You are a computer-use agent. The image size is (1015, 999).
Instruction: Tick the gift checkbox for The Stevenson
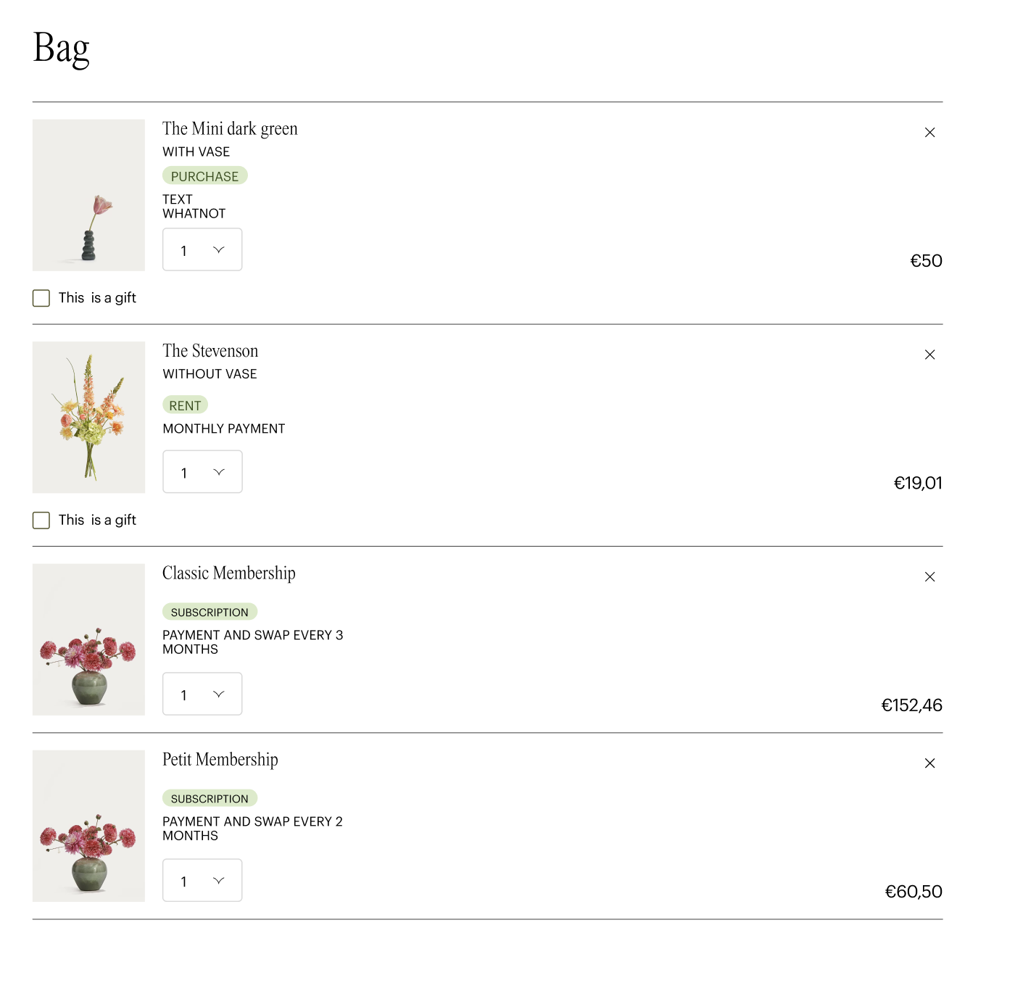pos(41,521)
